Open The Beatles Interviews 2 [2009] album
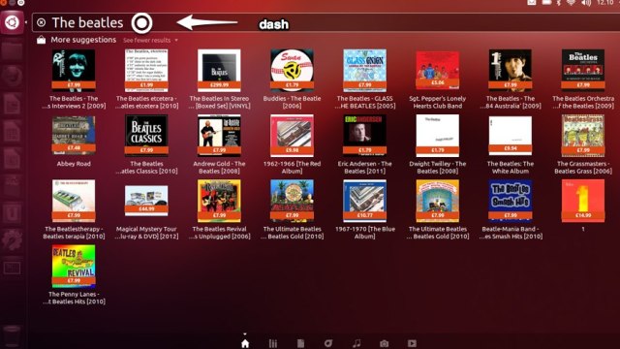Screen dimensions: 620x349 pos(74,79)
